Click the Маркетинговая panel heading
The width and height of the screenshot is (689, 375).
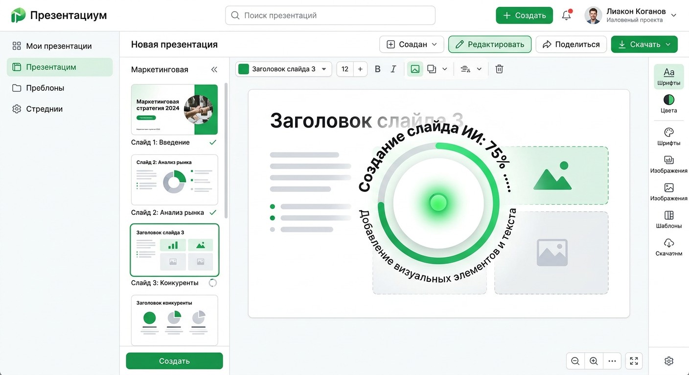pyautogui.click(x=160, y=69)
